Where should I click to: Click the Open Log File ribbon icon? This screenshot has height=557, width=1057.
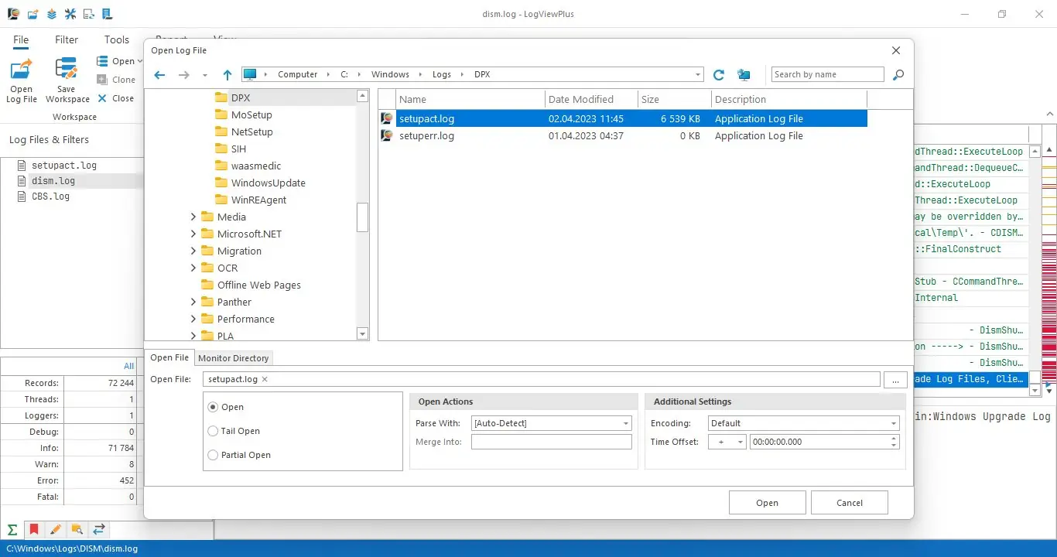pos(22,70)
